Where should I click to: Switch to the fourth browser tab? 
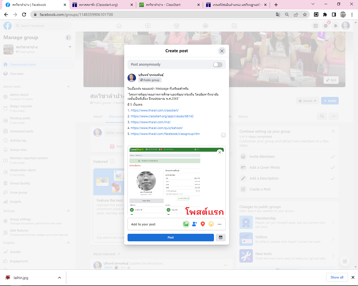click(237, 5)
